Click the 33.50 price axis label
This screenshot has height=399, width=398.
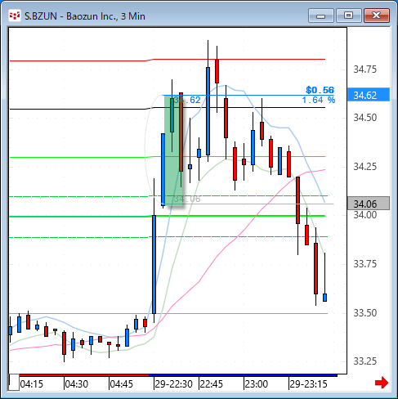click(x=364, y=312)
